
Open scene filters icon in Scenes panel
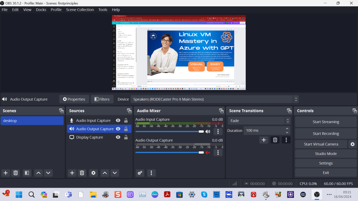27,173
